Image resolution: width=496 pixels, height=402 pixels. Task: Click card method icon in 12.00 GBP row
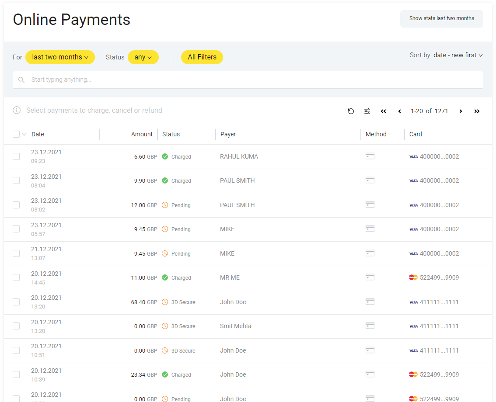370,204
